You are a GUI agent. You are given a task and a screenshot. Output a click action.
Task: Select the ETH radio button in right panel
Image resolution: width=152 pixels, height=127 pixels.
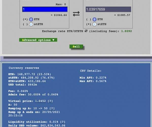(89, 19)
